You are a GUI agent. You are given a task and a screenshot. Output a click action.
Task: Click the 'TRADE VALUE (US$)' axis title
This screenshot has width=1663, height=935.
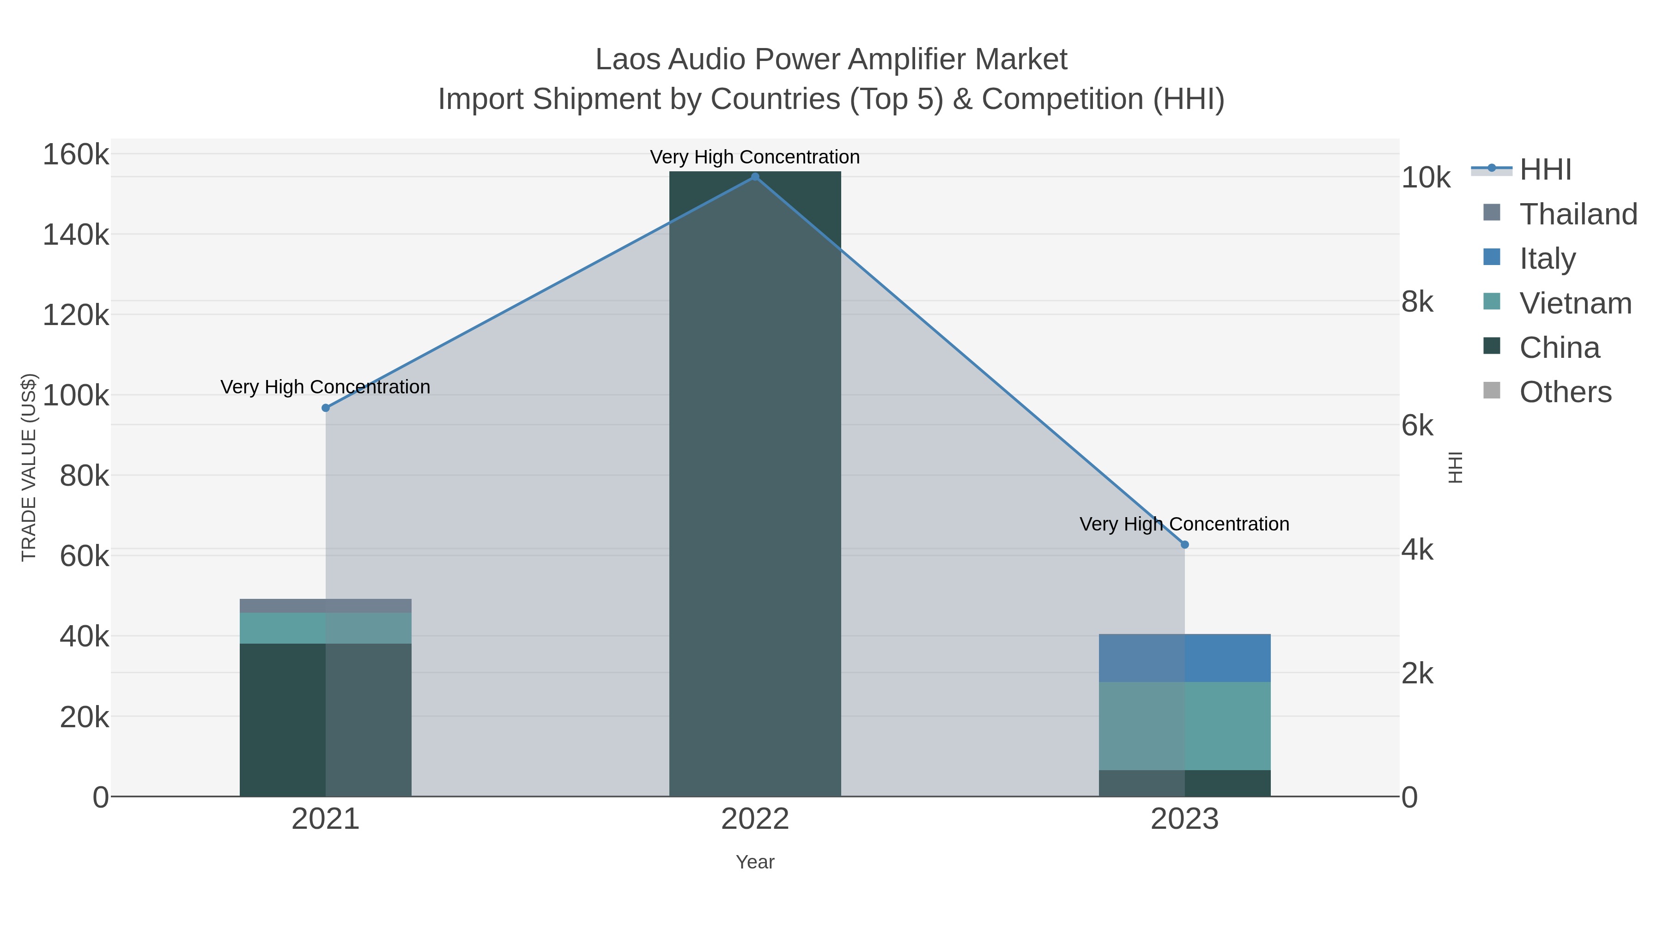point(29,467)
